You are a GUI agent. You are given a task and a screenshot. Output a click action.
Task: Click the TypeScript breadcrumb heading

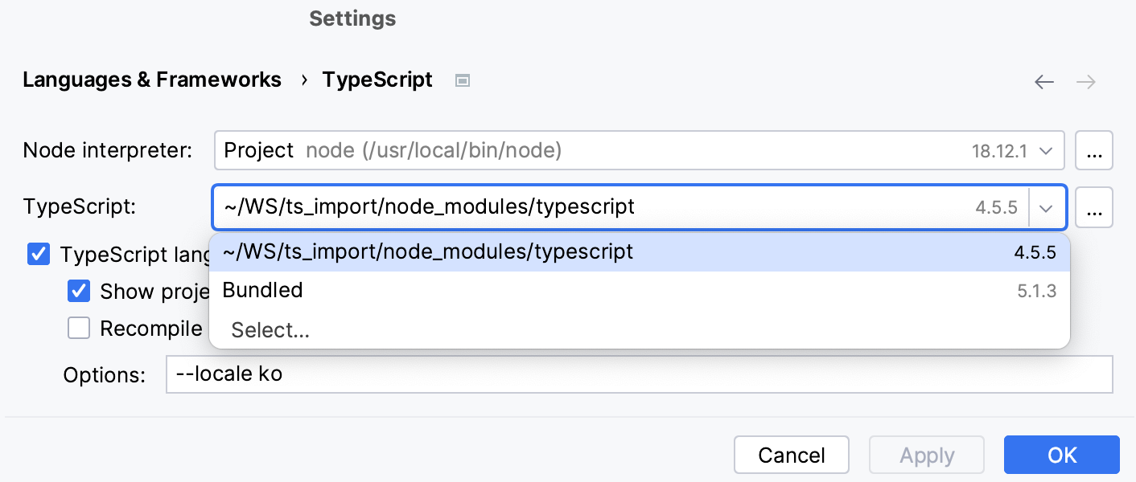coord(377,80)
